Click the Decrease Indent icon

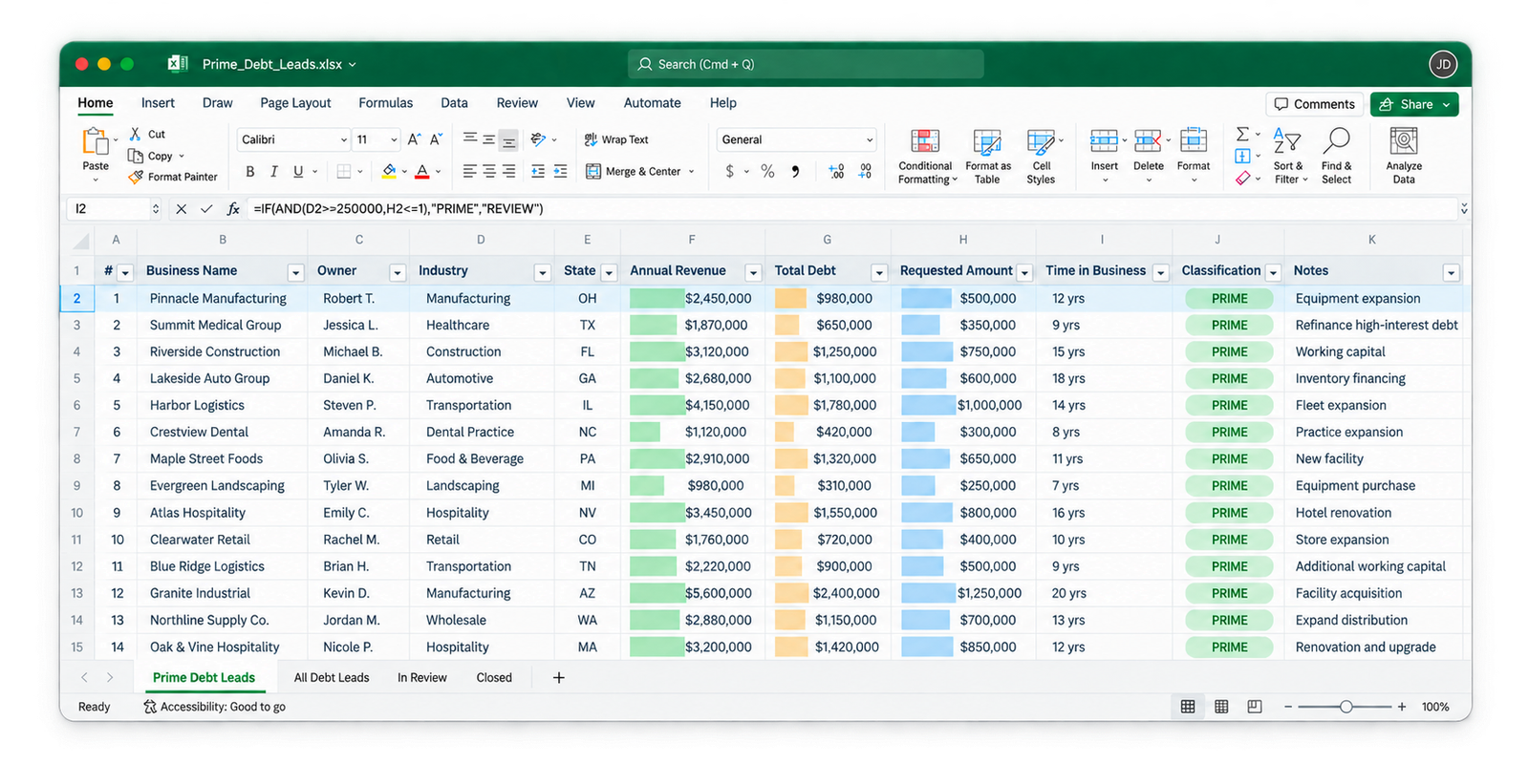pyautogui.click(x=538, y=171)
